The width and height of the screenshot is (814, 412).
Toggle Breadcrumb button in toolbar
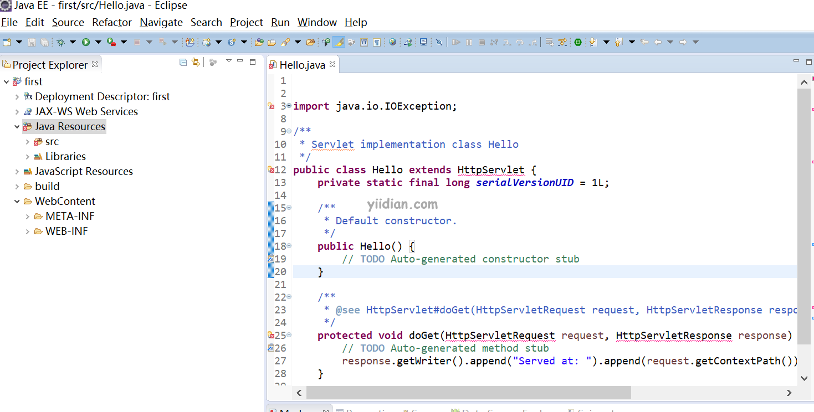coord(326,42)
